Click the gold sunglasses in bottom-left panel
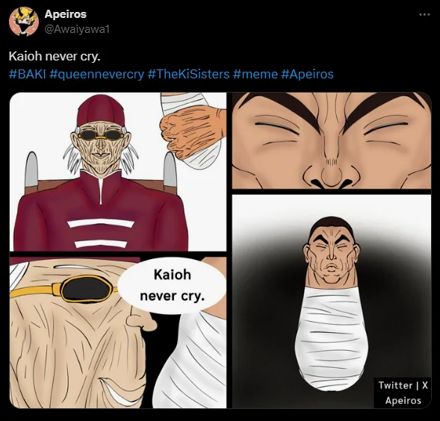Viewport: 440px width, 421px height. 64,289
